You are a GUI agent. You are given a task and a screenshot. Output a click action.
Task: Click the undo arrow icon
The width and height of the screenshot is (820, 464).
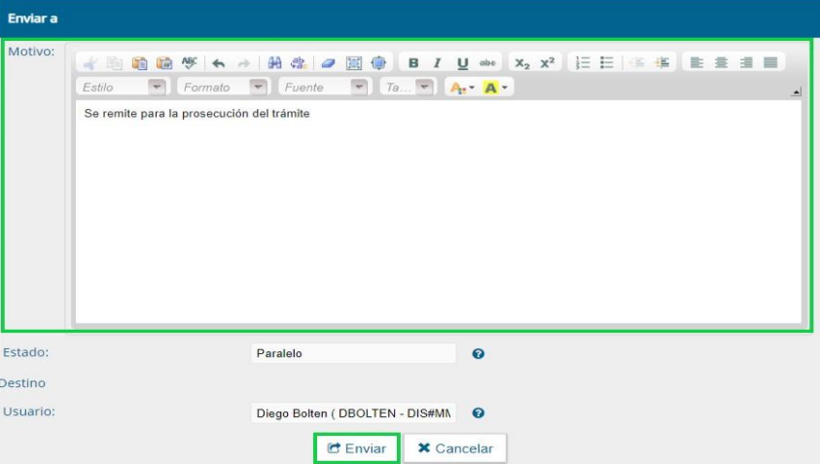coord(219,63)
